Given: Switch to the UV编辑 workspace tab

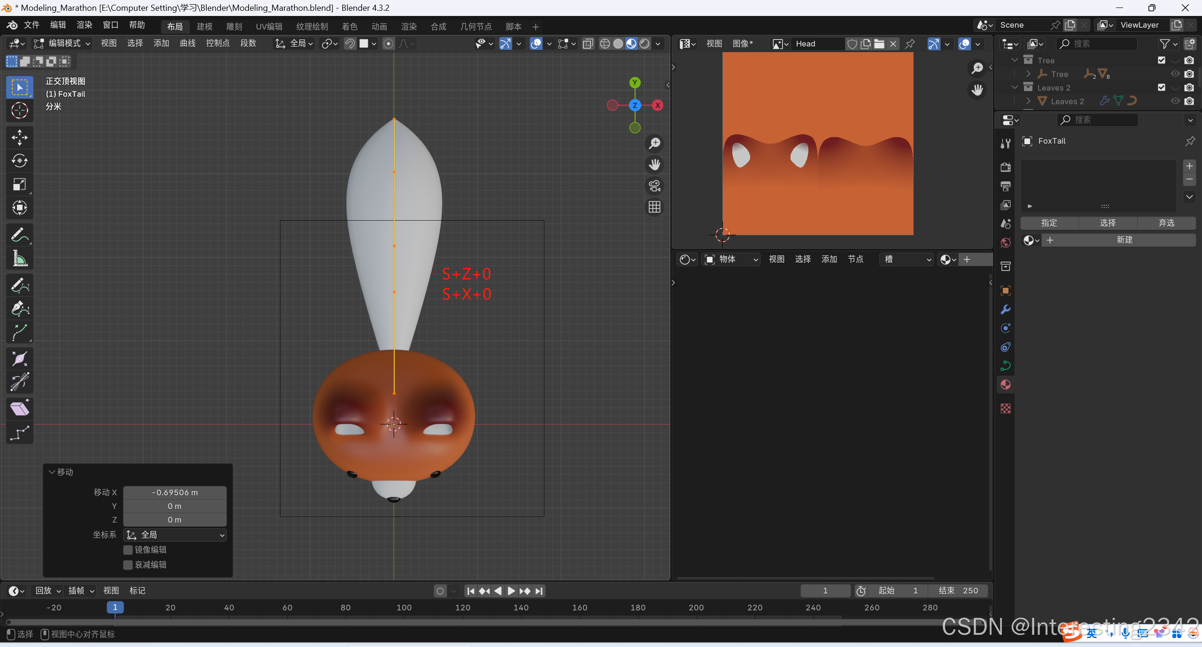Looking at the screenshot, I should point(269,27).
